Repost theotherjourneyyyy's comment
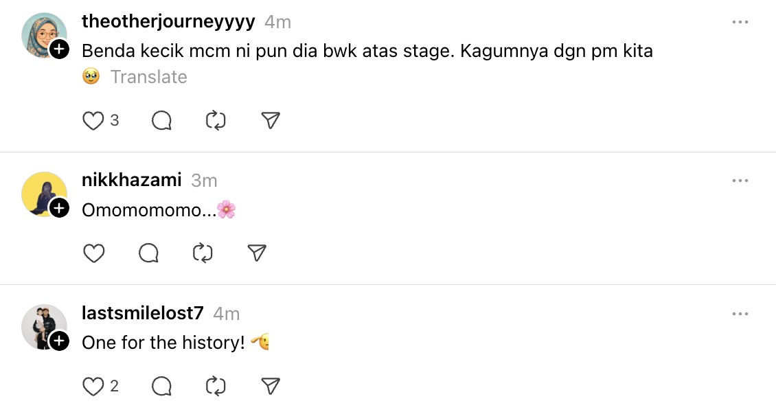 pyautogui.click(x=216, y=121)
